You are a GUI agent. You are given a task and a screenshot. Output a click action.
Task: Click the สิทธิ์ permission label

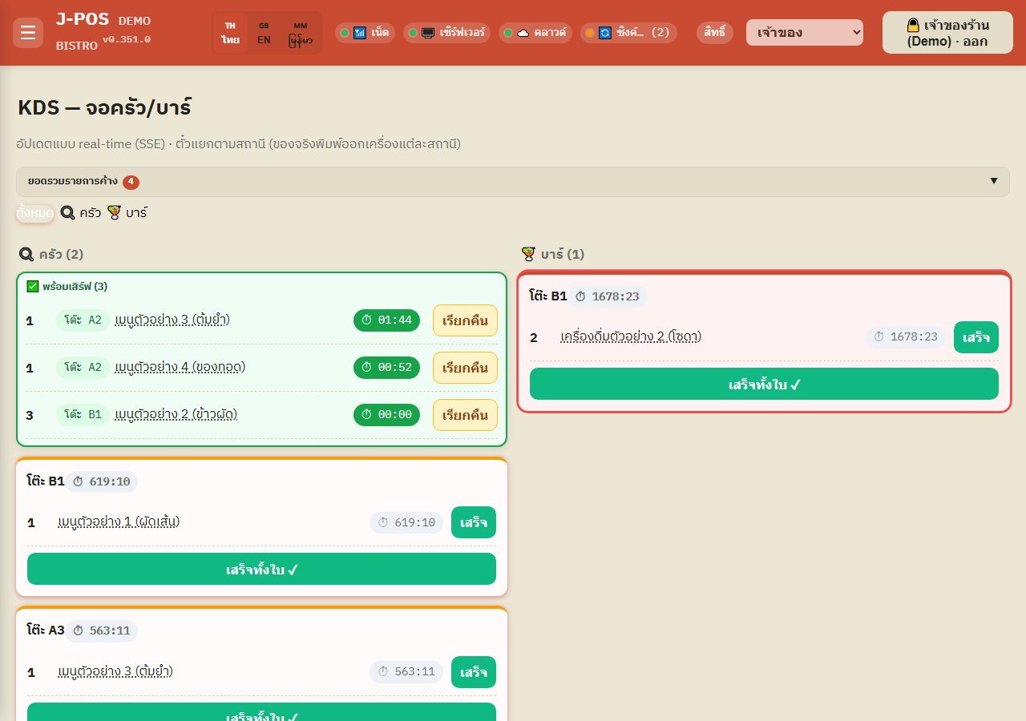pos(715,33)
